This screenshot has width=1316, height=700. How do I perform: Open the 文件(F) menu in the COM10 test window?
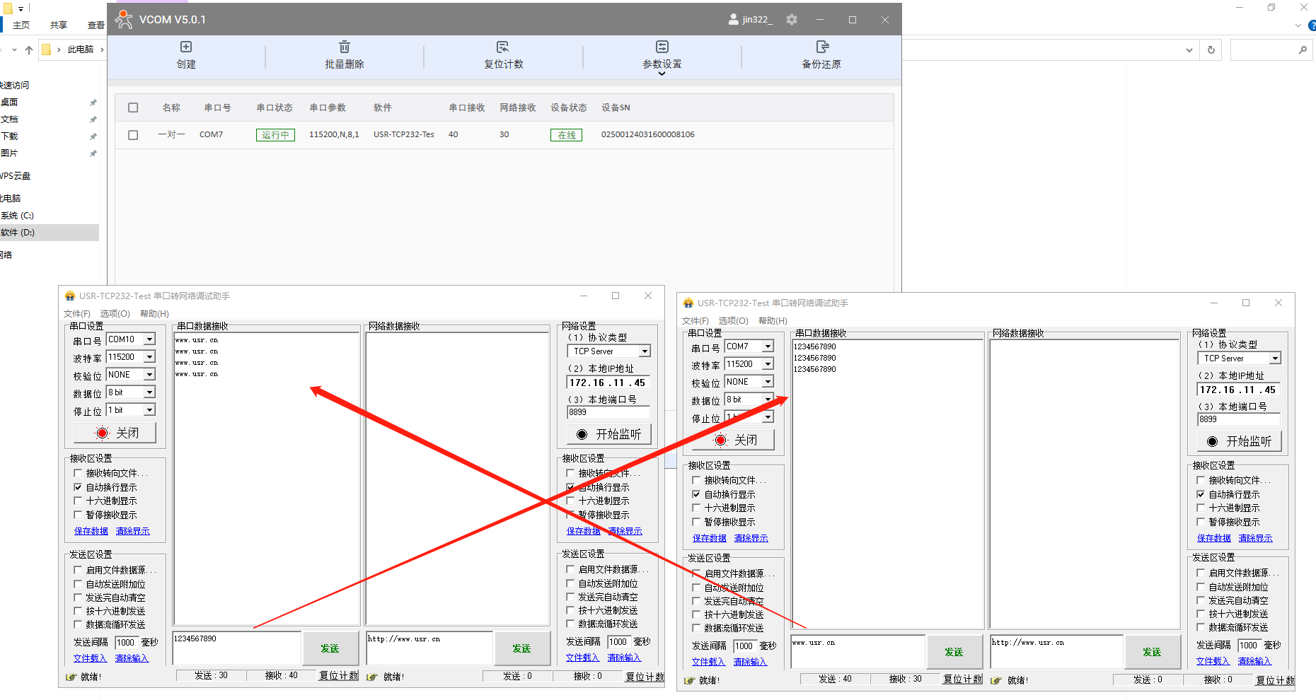pyautogui.click(x=77, y=314)
